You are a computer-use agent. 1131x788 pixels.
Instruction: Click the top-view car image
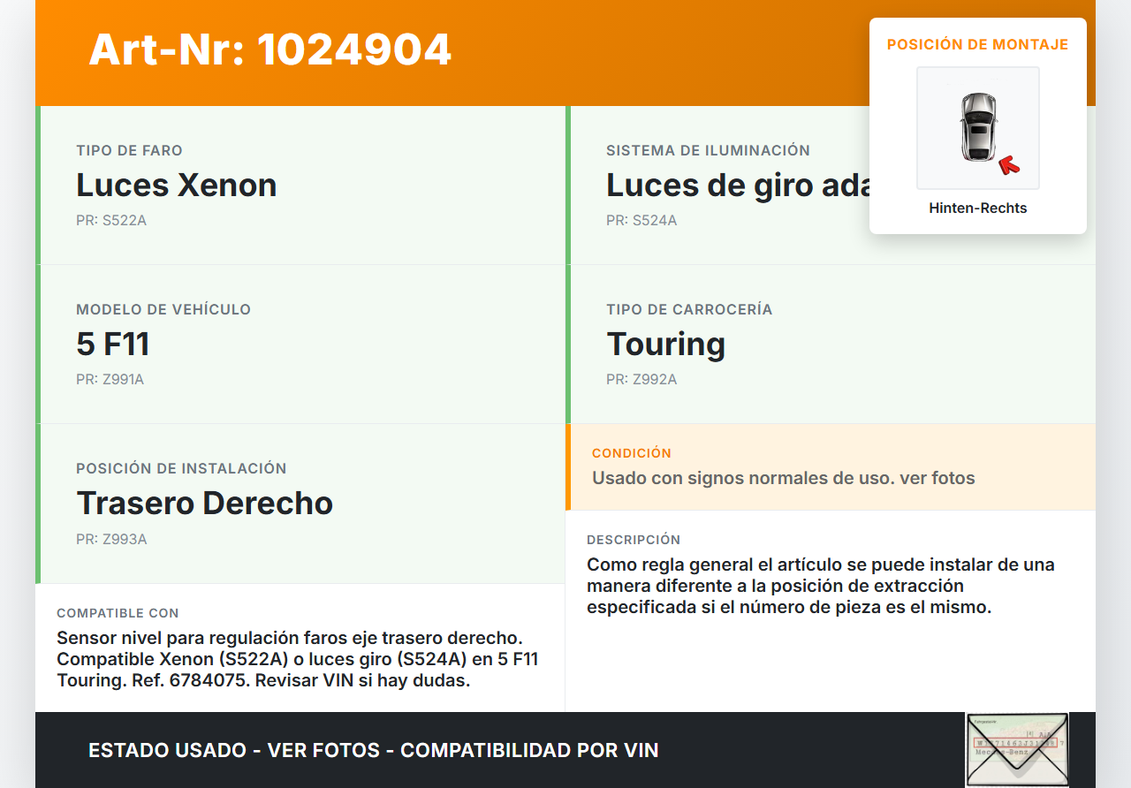tap(978, 128)
